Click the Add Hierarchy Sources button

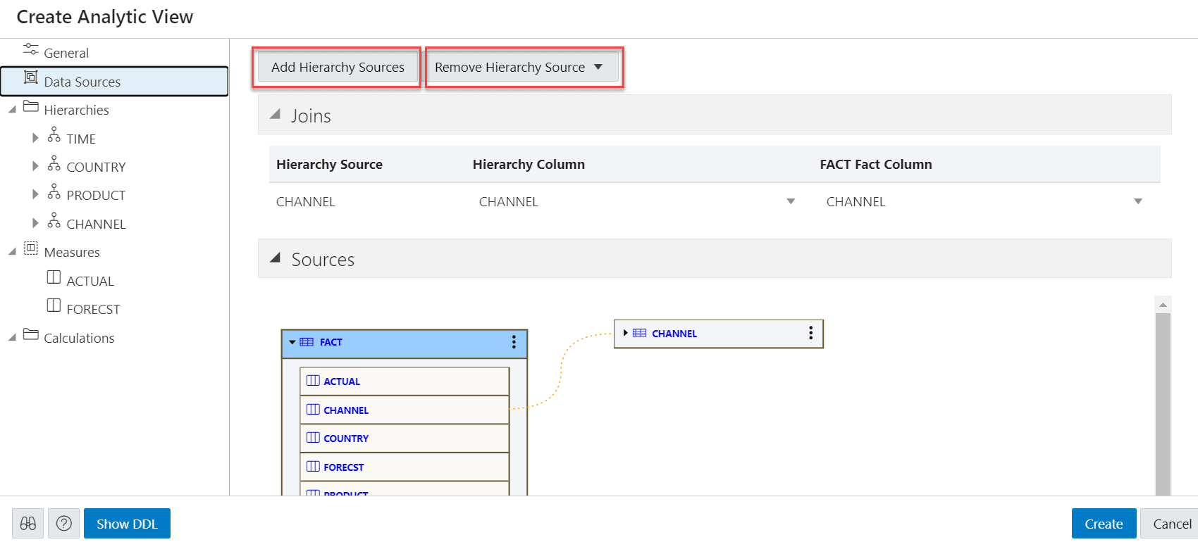(x=338, y=68)
